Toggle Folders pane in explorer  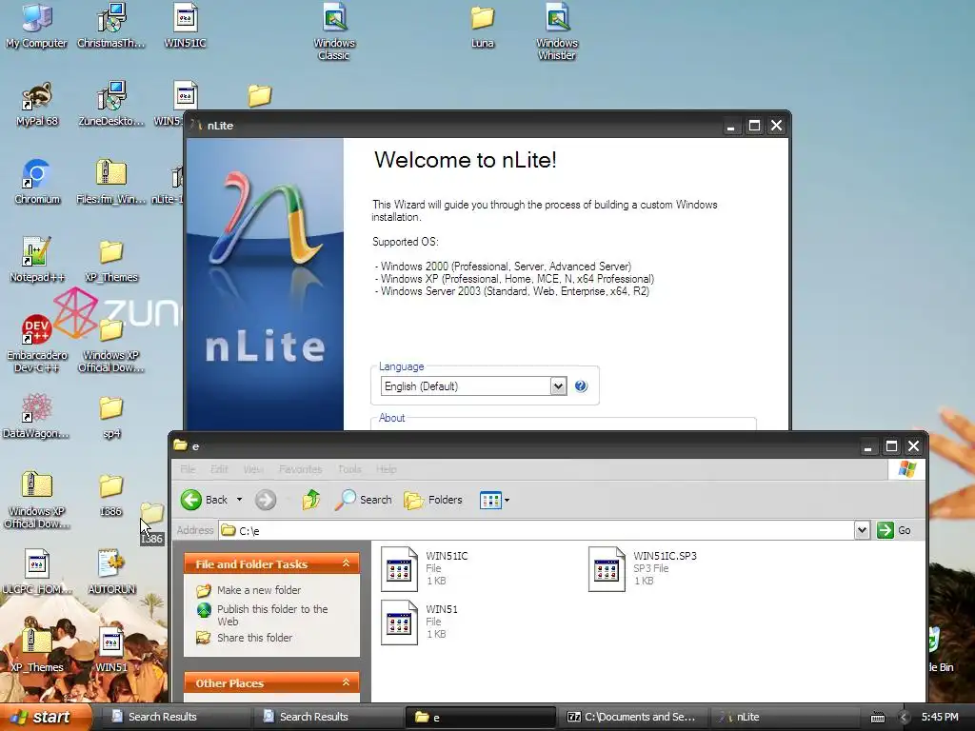(x=433, y=500)
